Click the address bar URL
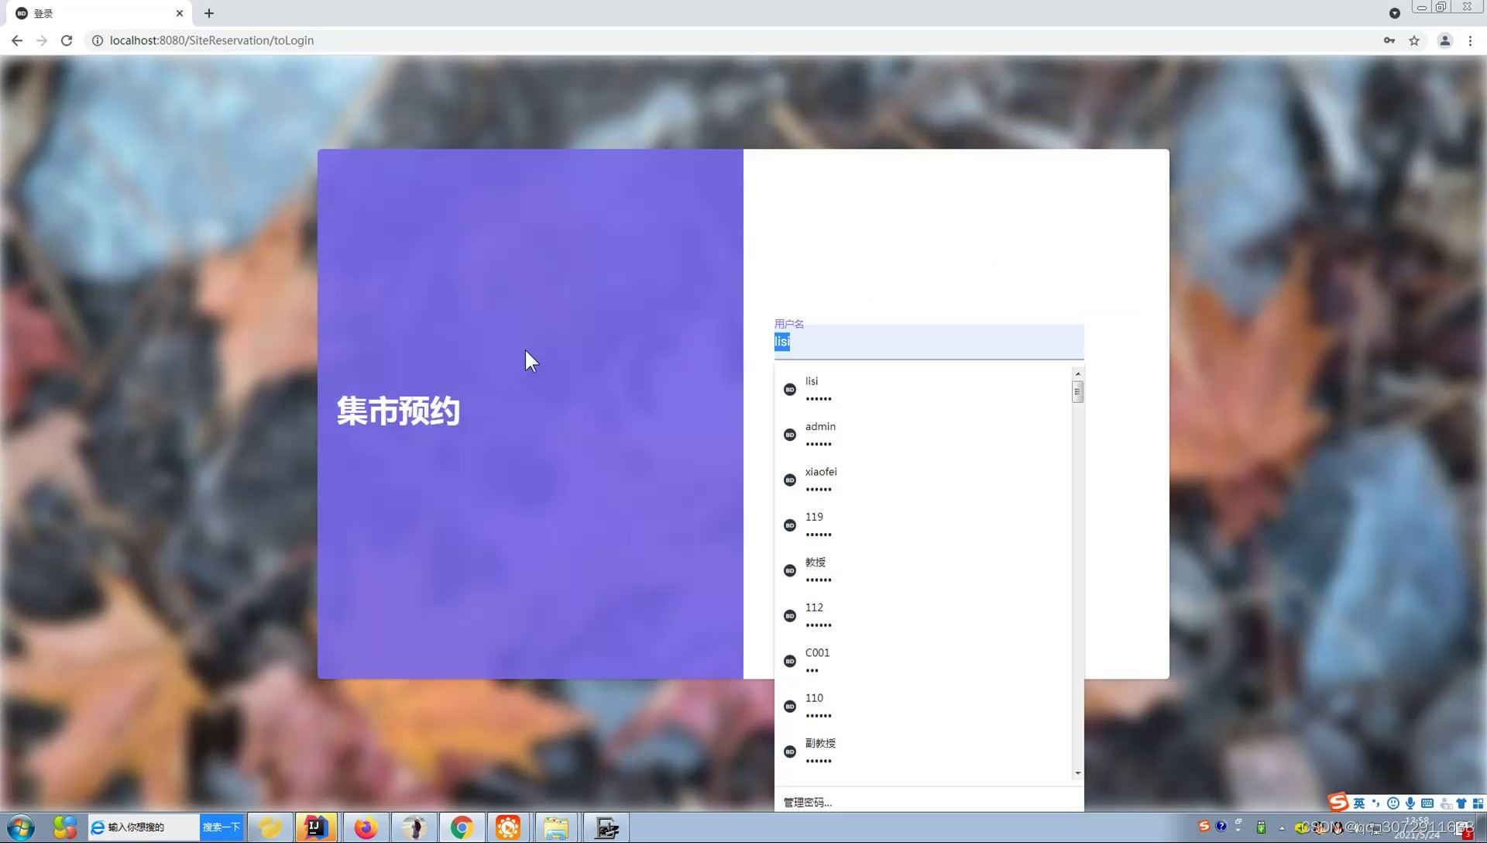The image size is (1487, 843). pyautogui.click(x=211, y=40)
